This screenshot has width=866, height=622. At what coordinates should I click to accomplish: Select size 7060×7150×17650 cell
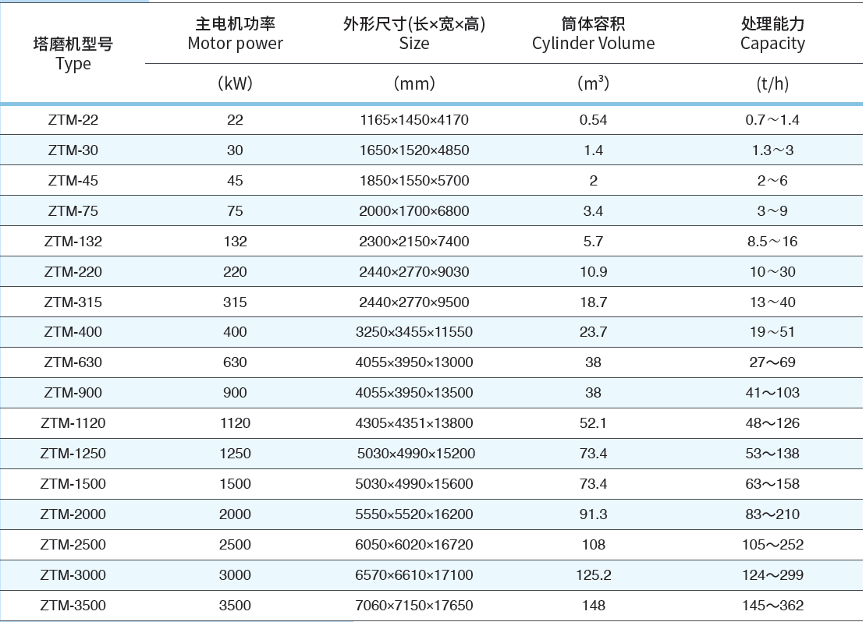pyautogui.click(x=414, y=606)
